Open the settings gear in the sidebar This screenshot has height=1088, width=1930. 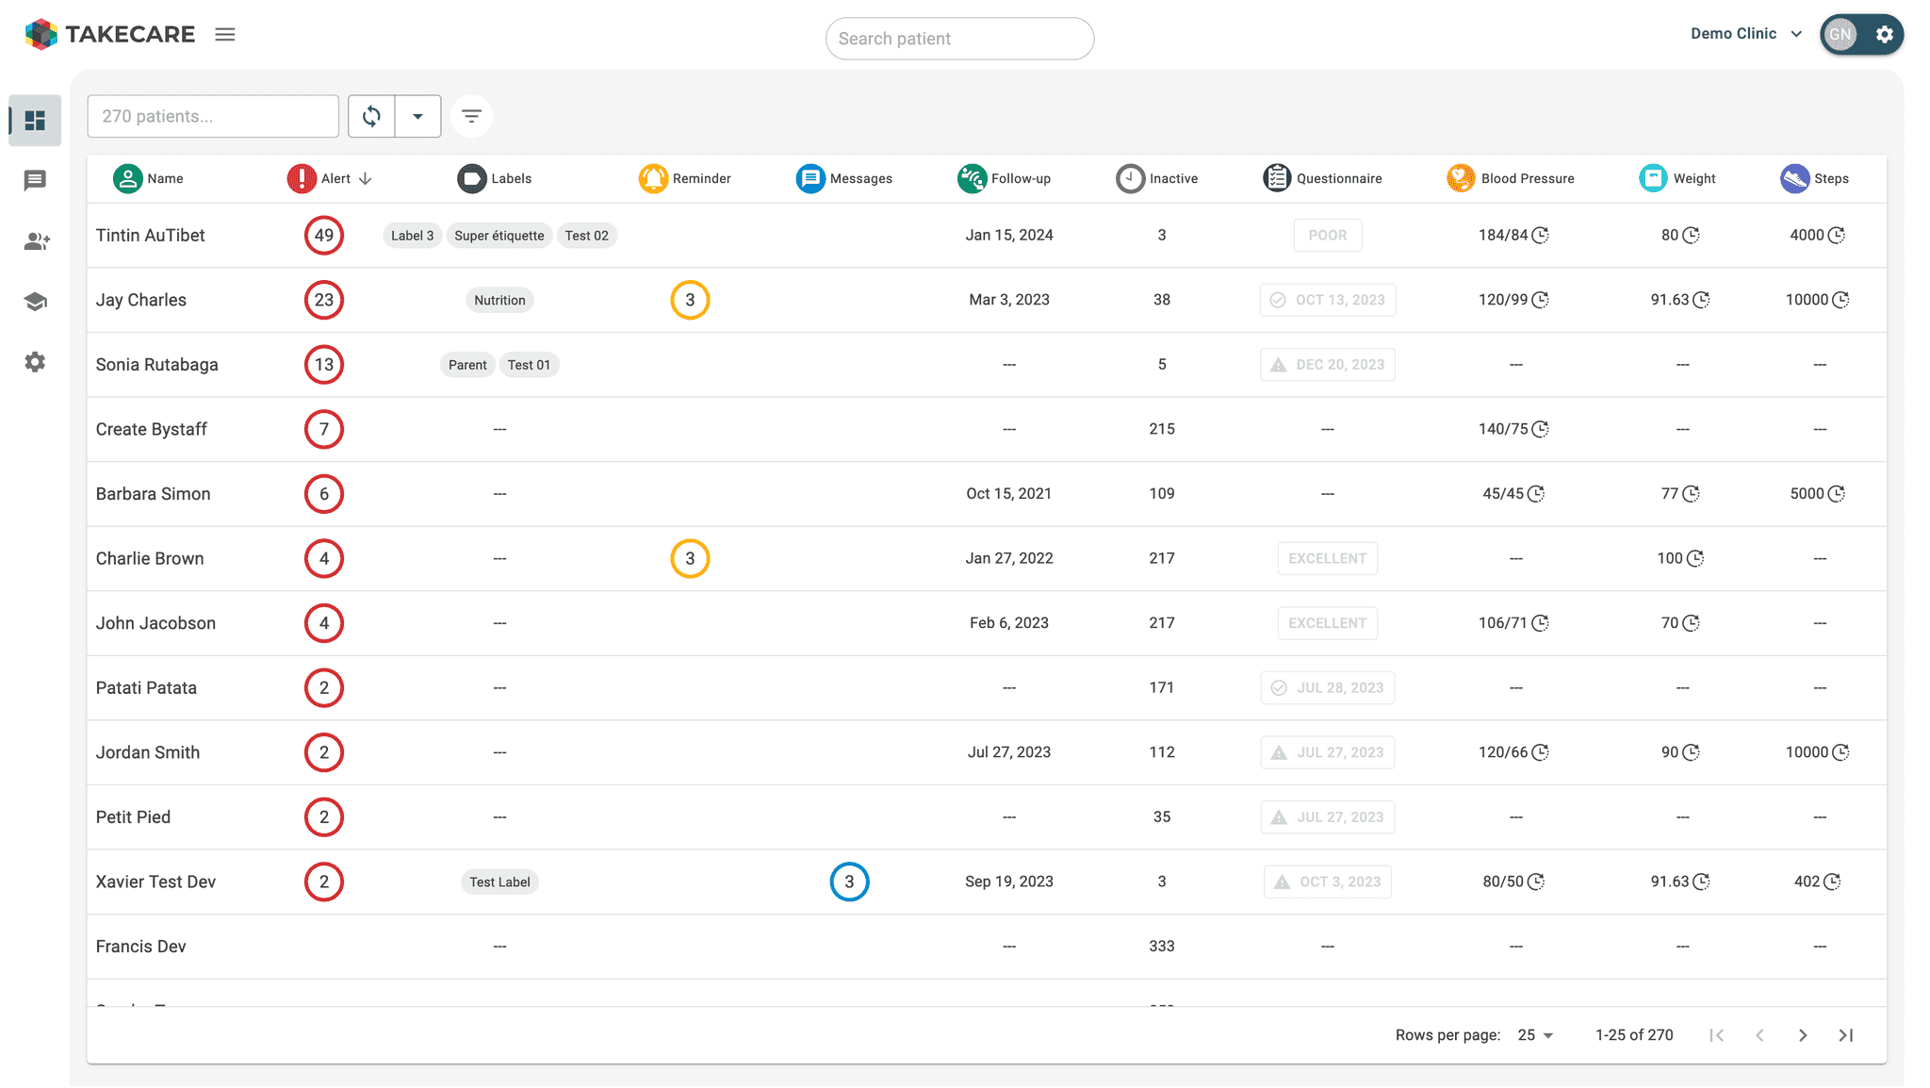point(35,362)
